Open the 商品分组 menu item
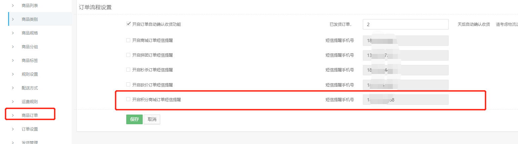 (30, 47)
